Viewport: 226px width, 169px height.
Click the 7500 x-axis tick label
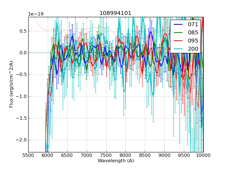point(106,155)
